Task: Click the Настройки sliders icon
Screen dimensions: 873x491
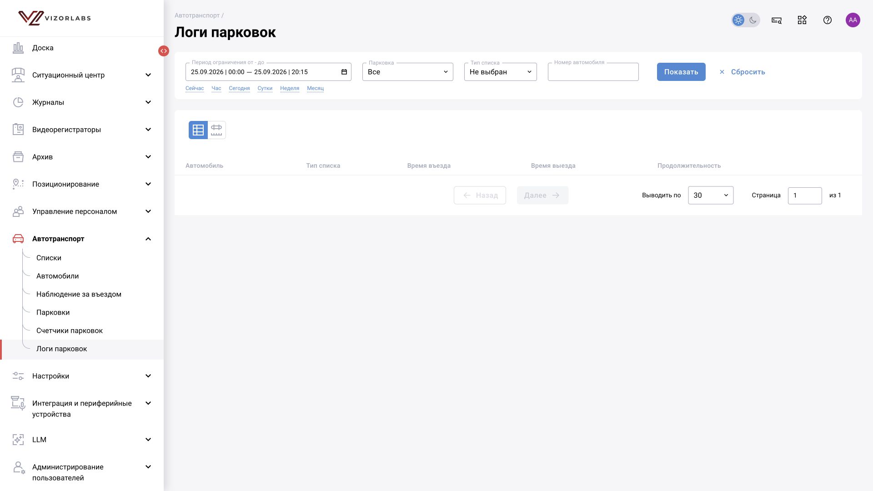Action: point(18,376)
